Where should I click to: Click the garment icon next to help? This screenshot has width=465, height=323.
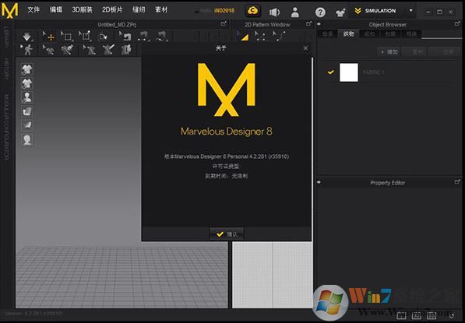[340, 12]
